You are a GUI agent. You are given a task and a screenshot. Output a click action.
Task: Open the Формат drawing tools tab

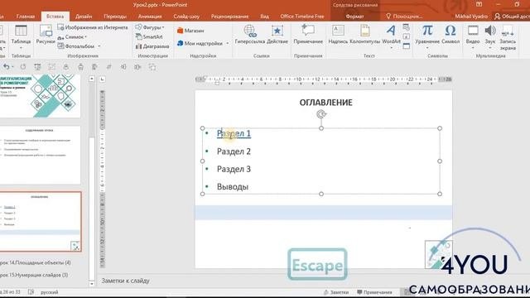[x=354, y=17]
